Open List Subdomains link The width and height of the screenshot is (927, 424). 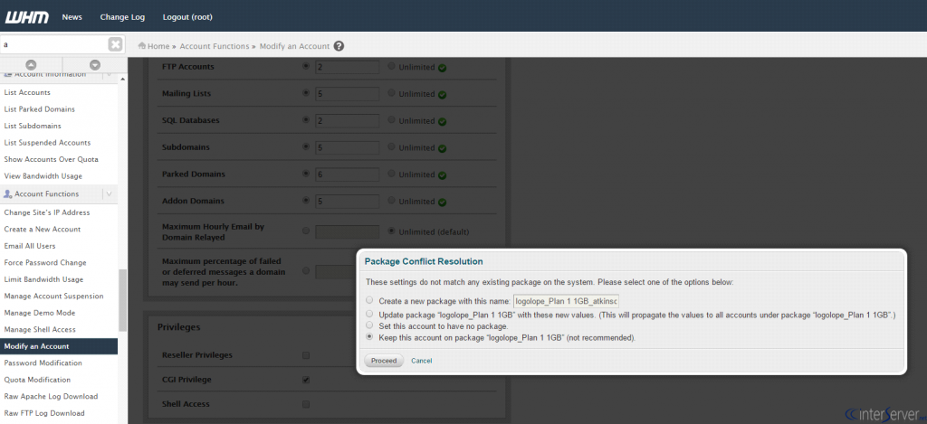[33, 126]
